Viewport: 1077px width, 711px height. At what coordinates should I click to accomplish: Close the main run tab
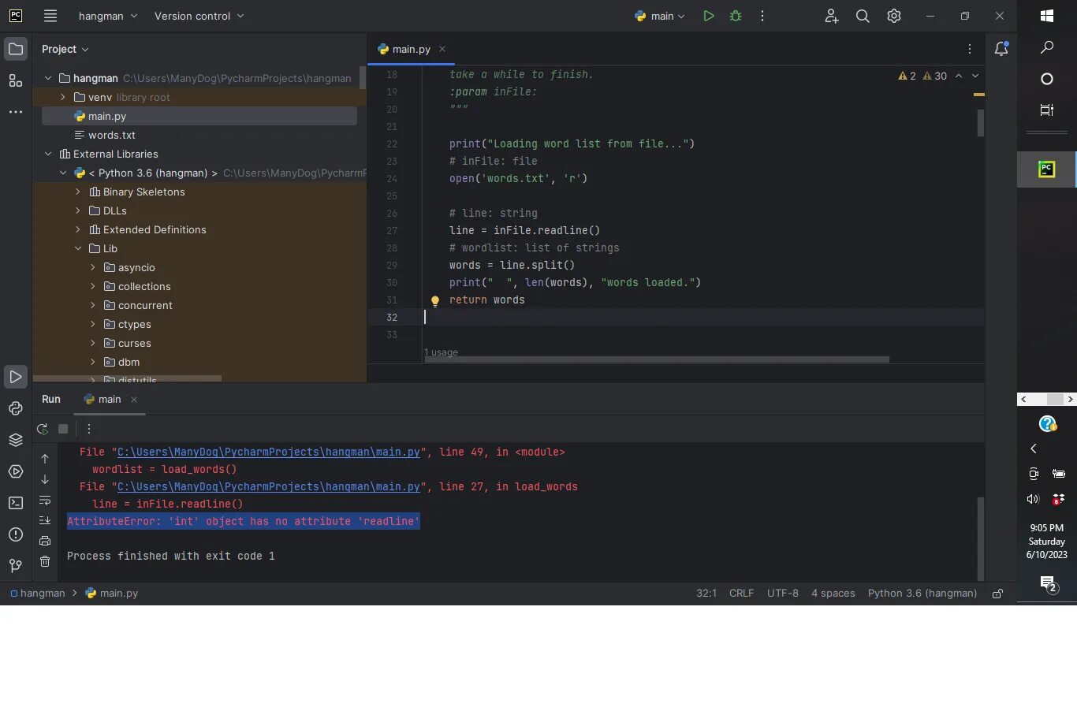134,400
